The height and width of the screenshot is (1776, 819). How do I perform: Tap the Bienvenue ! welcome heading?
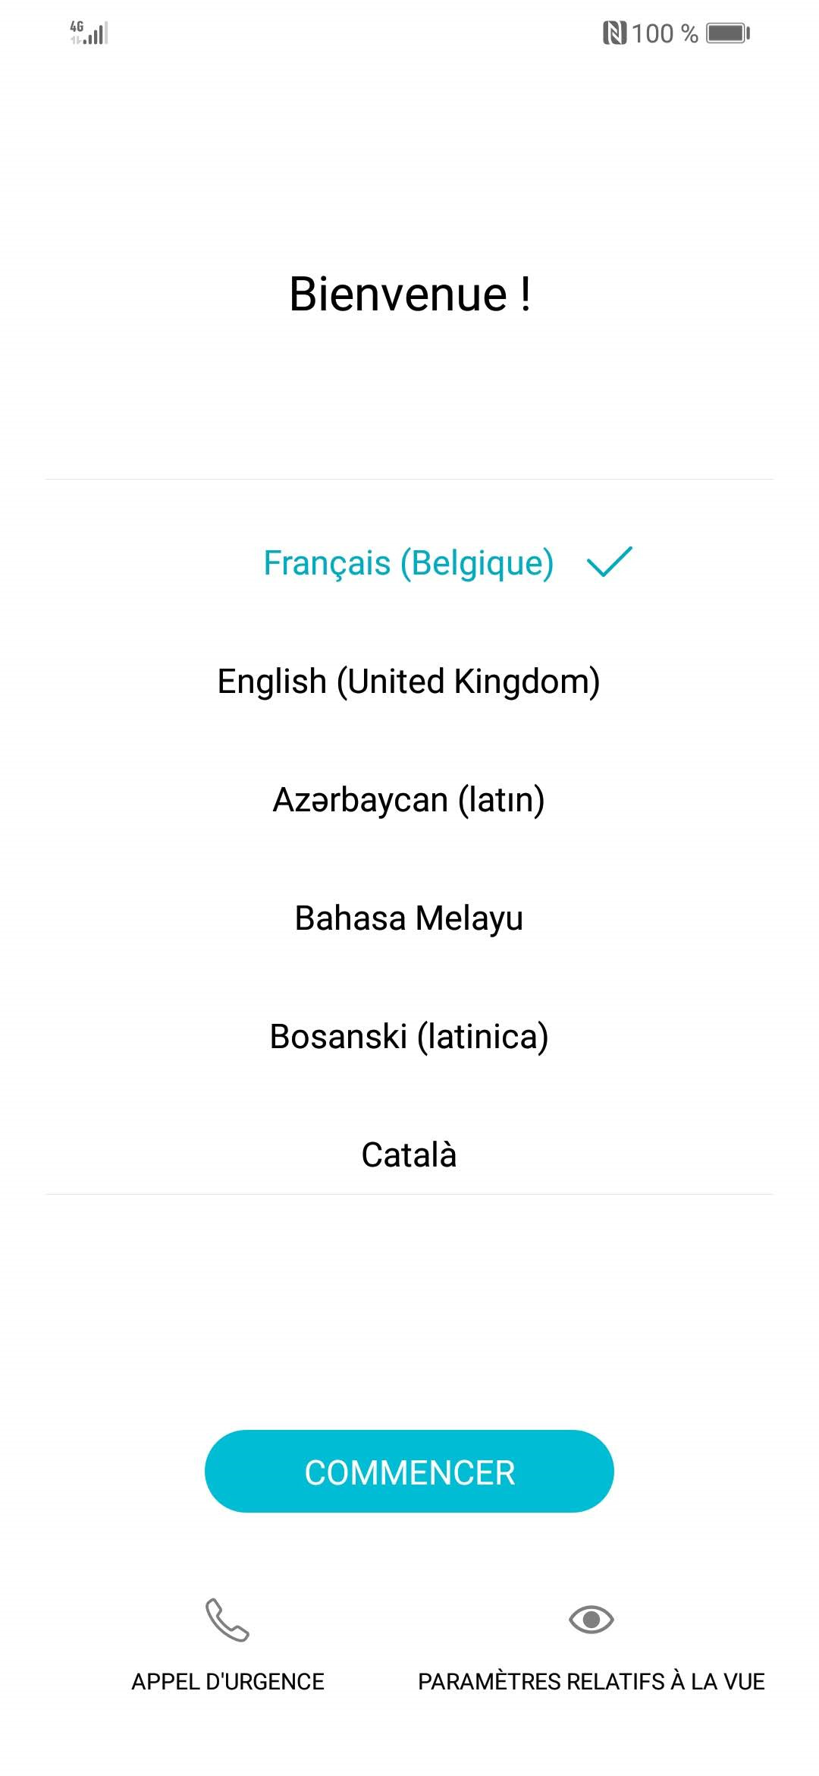pyautogui.click(x=409, y=294)
